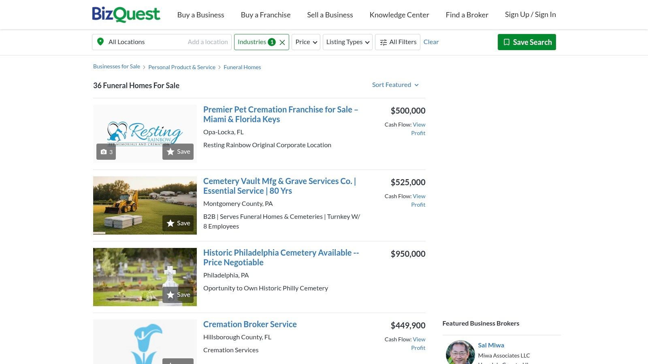Image resolution: width=648 pixels, height=364 pixels.
Task: Click the All Filters sliders icon
Action: coord(383,42)
